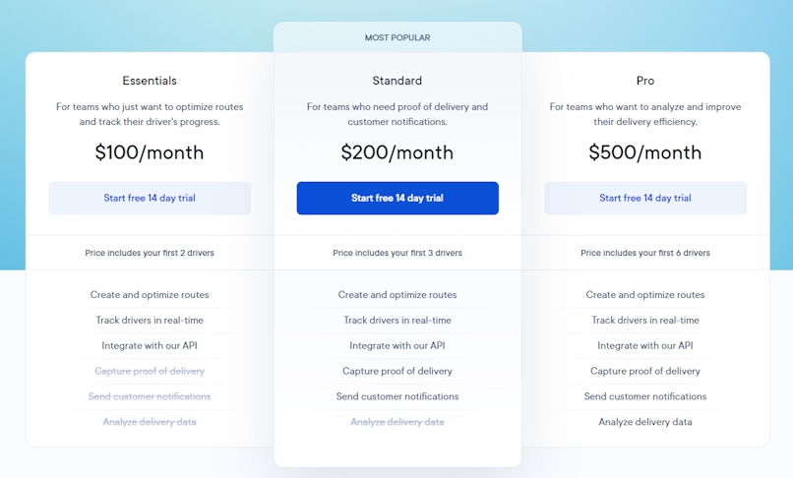Start the Pro free 14 day trial
793x478 pixels.
click(x=645, y=198)
